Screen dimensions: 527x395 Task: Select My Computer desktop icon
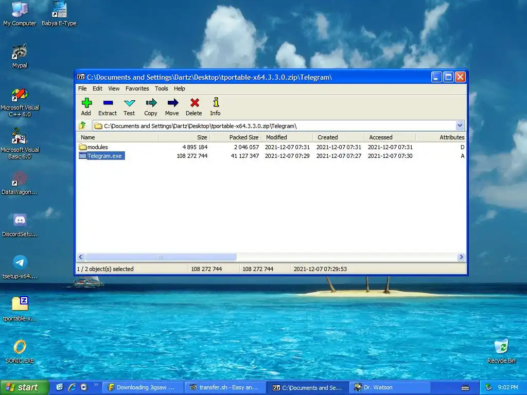pyautogui.click(x=20, y=9)
